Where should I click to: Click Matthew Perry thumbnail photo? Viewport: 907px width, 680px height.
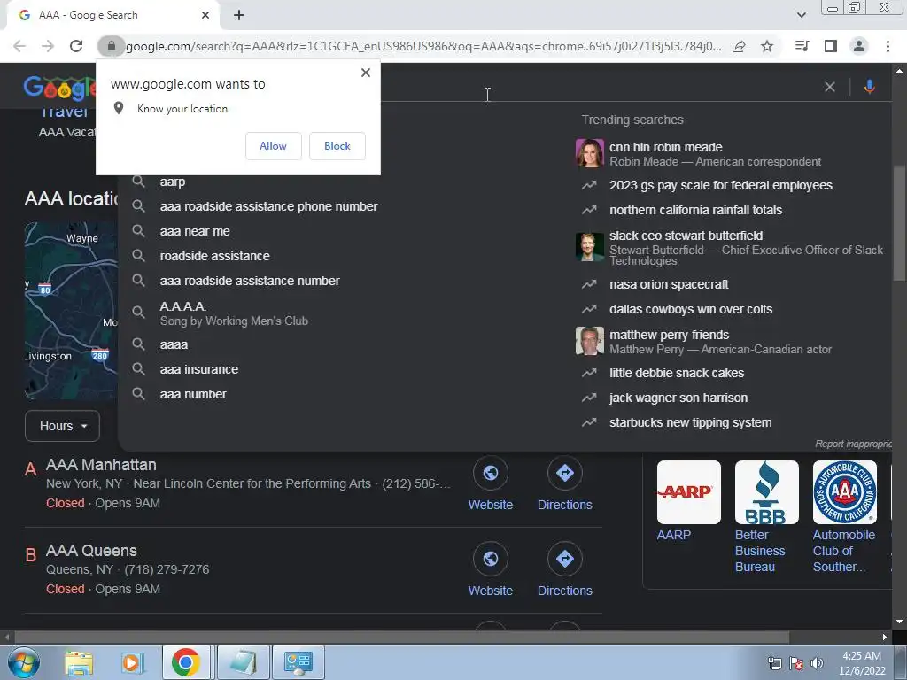tap(589, 341)
